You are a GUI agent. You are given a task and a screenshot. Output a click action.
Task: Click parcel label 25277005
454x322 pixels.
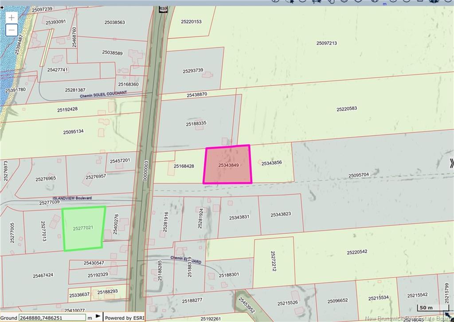pyautogui.click(x=12, y=232)
